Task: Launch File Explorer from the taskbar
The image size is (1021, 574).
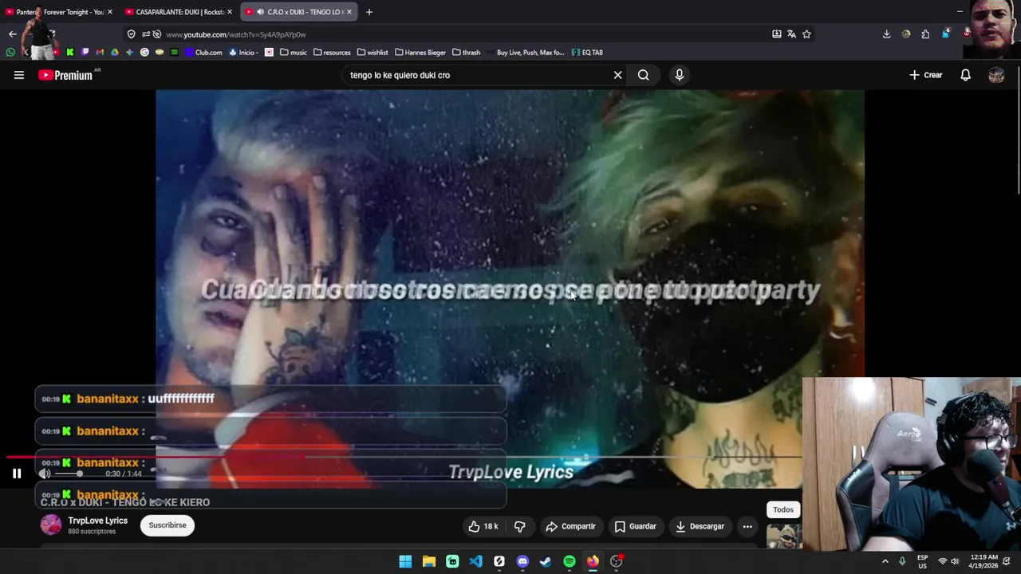Action: (x=429, y=561)
